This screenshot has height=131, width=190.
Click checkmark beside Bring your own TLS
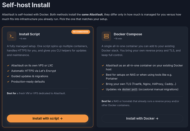103,84
